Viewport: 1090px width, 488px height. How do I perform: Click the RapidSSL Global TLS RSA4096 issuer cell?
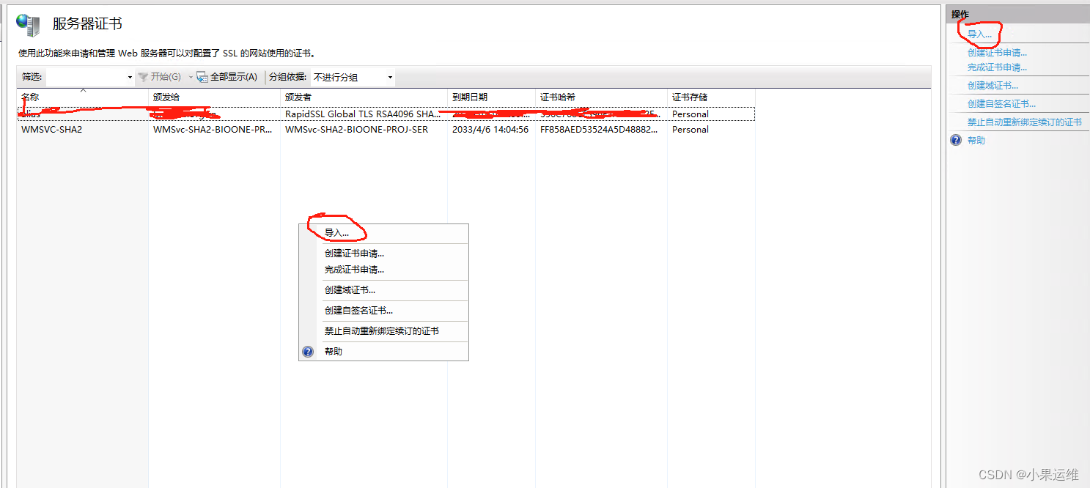click(364, 114)
